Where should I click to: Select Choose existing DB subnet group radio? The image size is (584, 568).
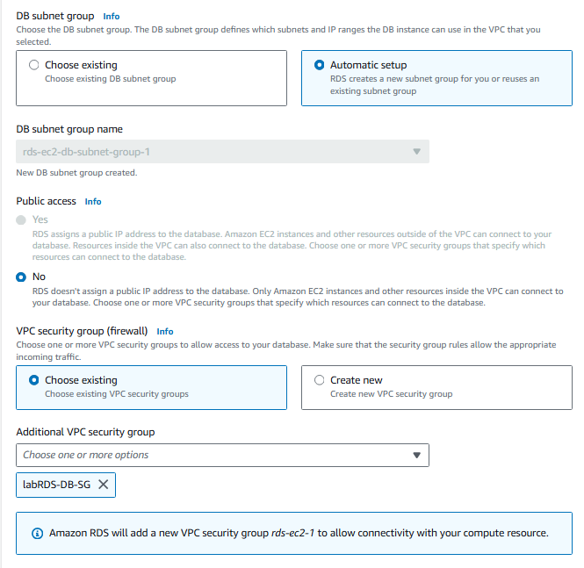(34, 65)
